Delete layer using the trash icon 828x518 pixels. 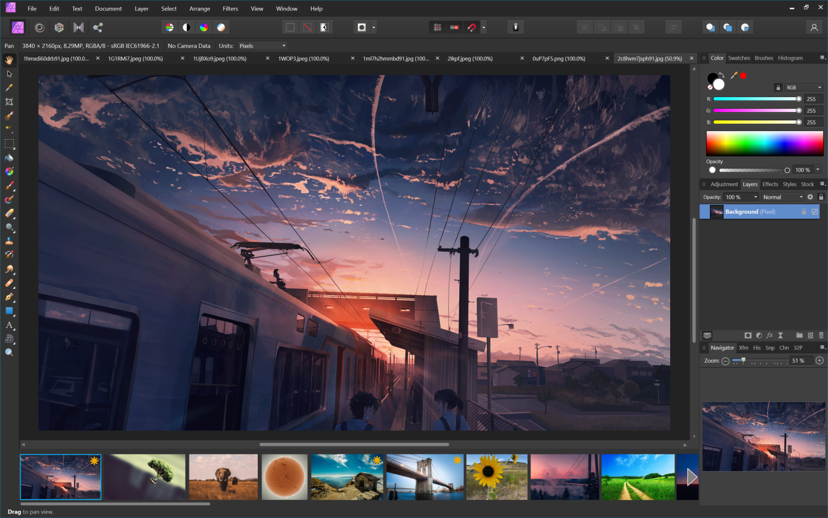pyautogui.click(x=821, y=335)
